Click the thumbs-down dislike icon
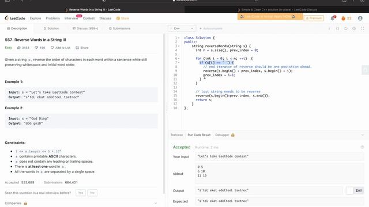 (36, 48)
